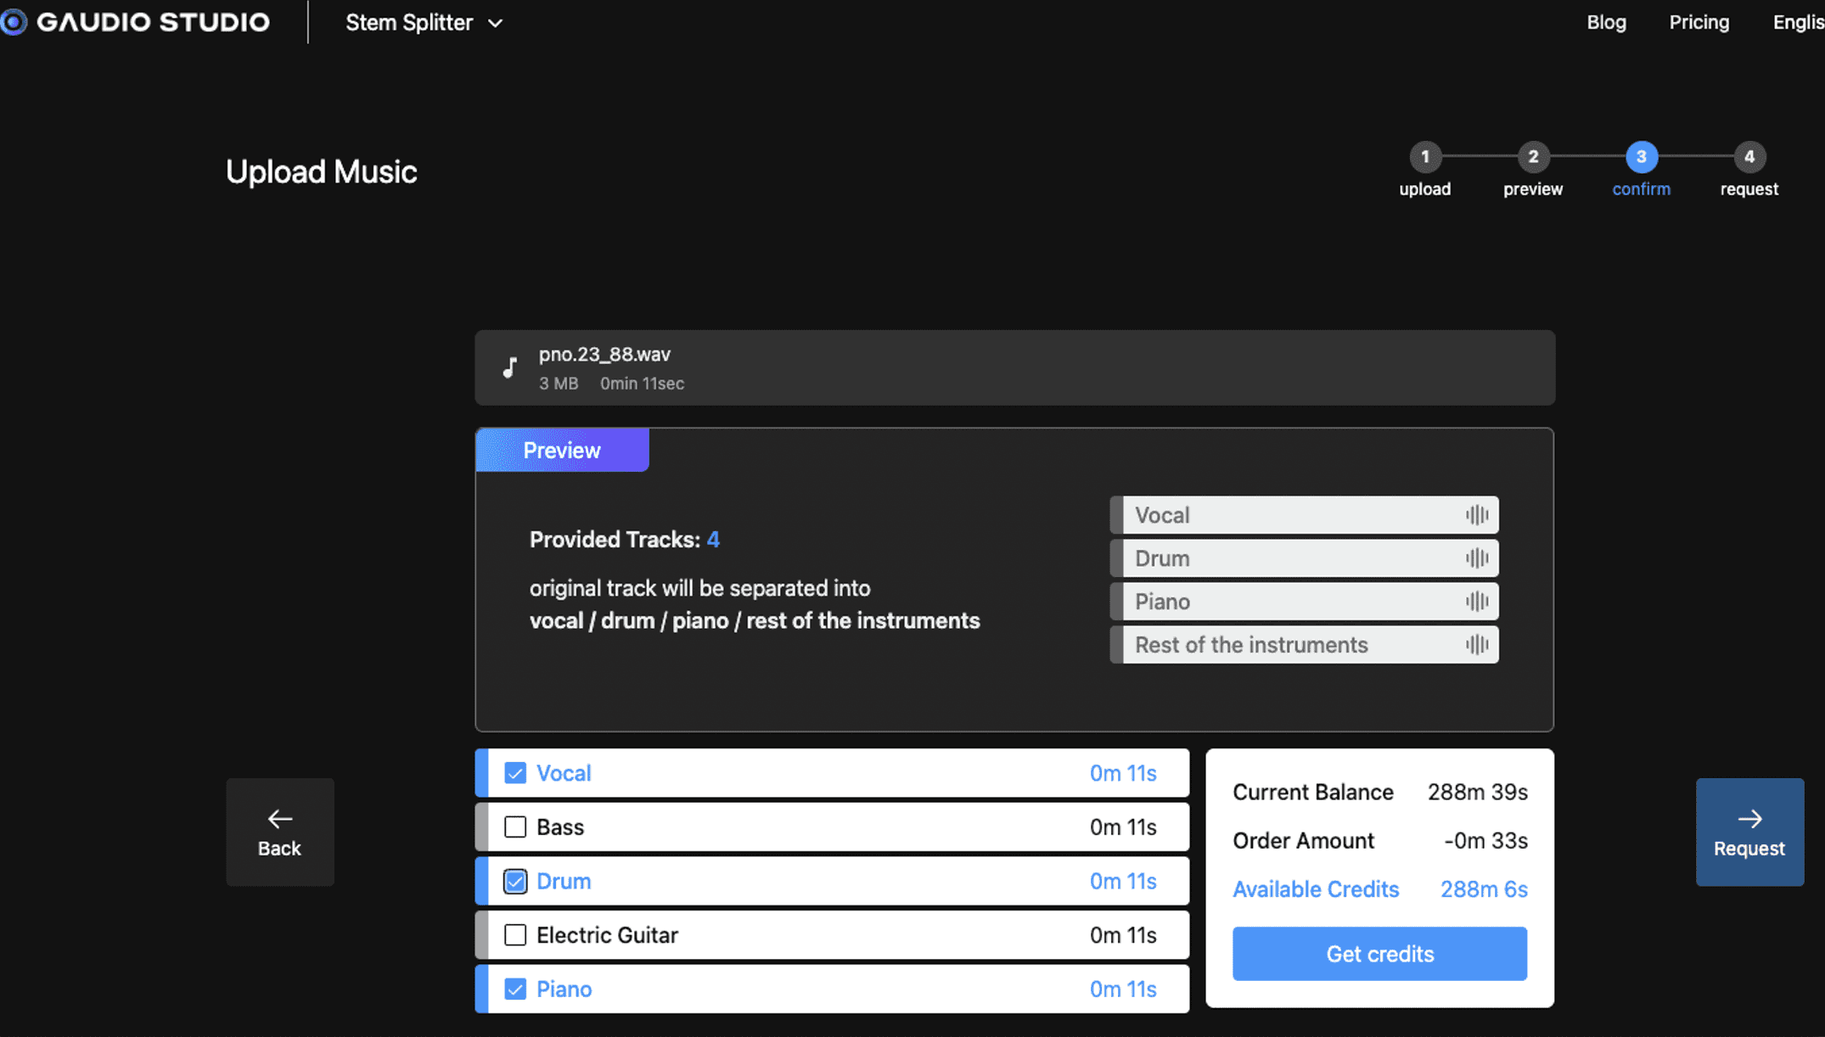The width and height of the screenshot is (1825, 1037).
Task: Click the Gaudio Studio logo icon
Action: pos(14,22)
